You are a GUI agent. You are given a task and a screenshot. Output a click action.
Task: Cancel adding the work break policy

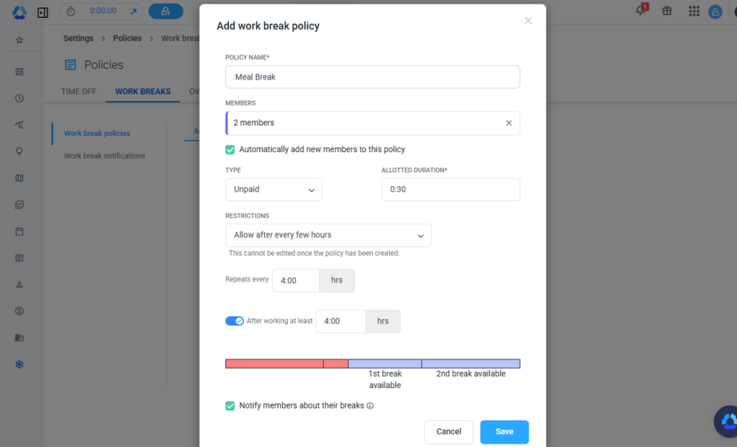(x=448, y=432)
